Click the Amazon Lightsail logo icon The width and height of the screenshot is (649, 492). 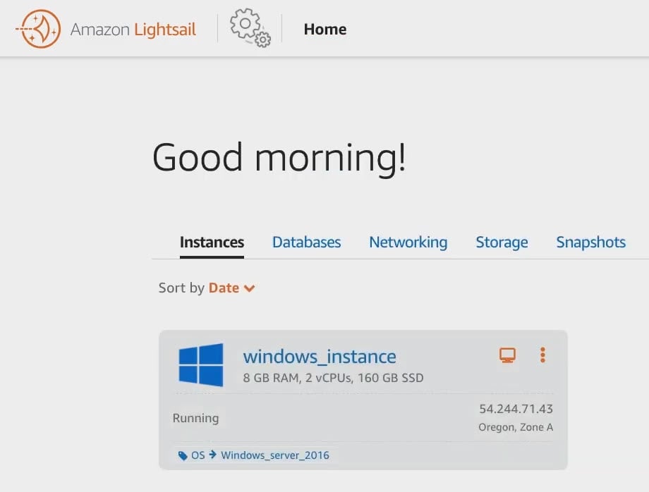pyautogui.click(x=39, y=29)
